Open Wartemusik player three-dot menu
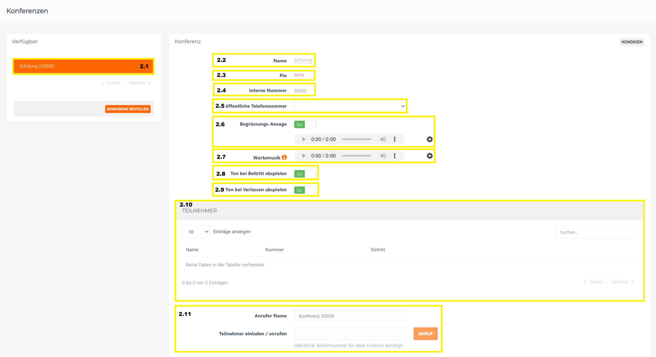Image resolution: width=656 pixels, height=357 pixels. (x=395, y=156)
